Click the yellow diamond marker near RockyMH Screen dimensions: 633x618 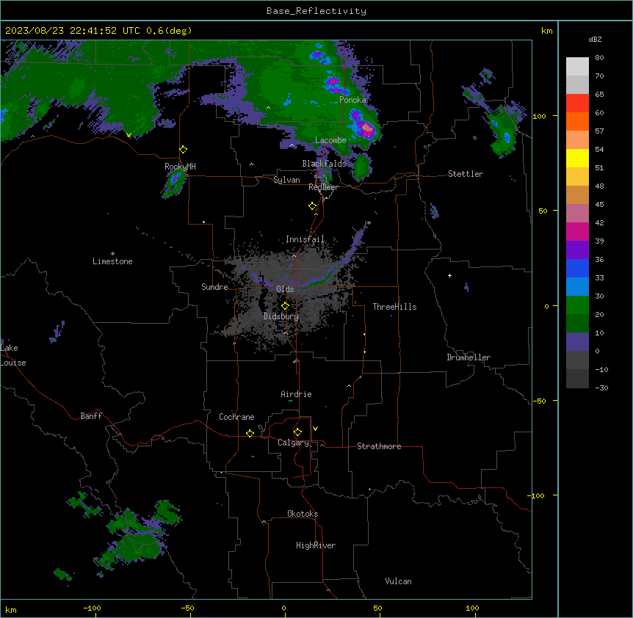(184, 150)
